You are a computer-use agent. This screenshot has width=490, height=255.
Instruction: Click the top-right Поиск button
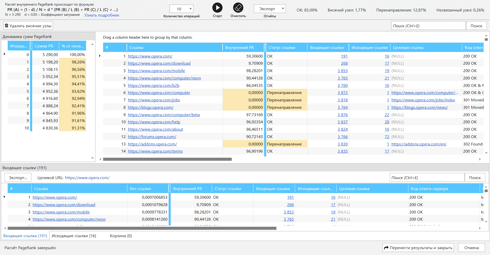476,26
